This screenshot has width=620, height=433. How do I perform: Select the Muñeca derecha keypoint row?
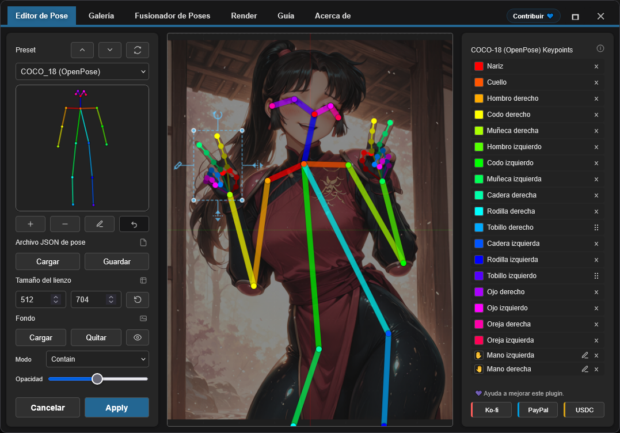coord(538,131)
